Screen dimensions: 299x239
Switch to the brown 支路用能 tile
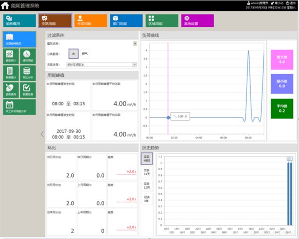(x=55, y=20)
